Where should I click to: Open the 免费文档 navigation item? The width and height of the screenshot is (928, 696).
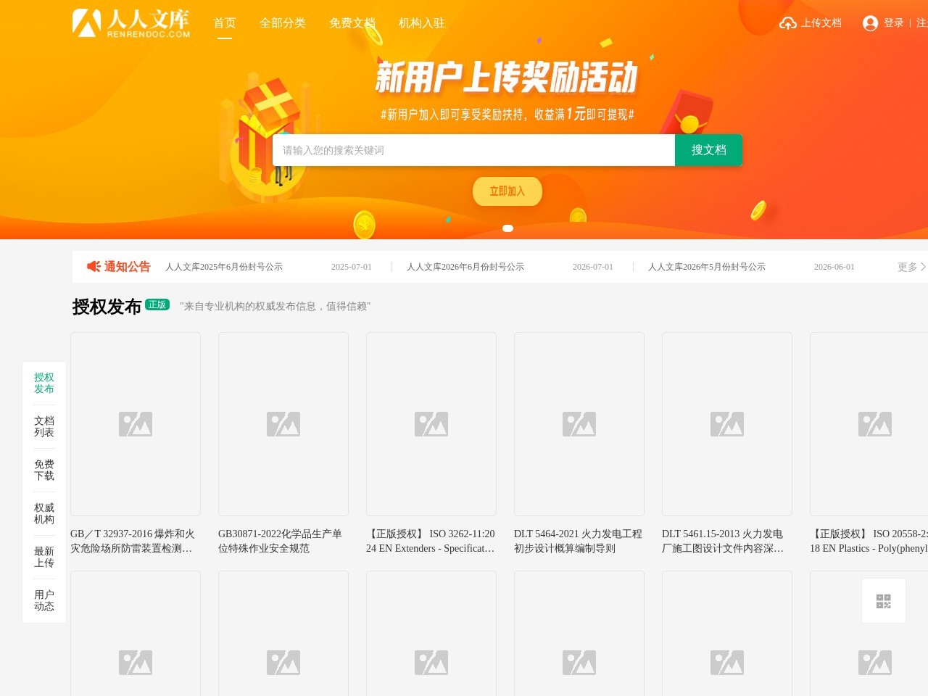click(x=352, y=23)
